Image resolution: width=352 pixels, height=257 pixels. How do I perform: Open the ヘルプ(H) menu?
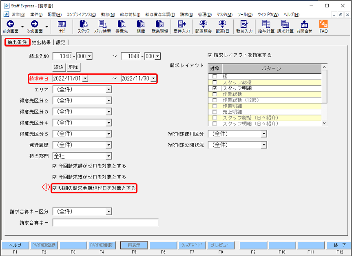(291, 15)
